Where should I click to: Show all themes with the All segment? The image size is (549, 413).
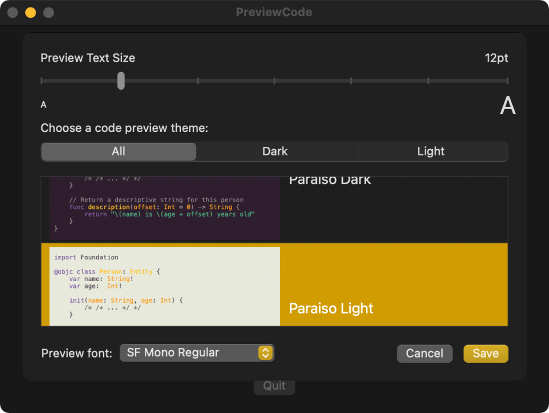(119, 151)
